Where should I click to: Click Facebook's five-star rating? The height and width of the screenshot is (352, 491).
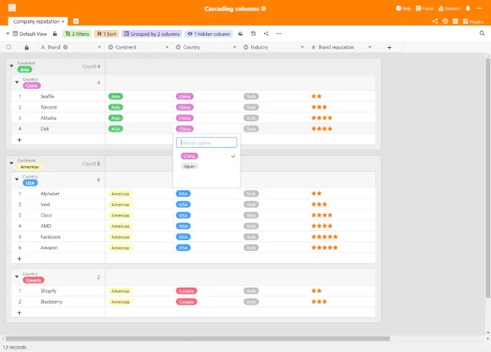[324, 237]
